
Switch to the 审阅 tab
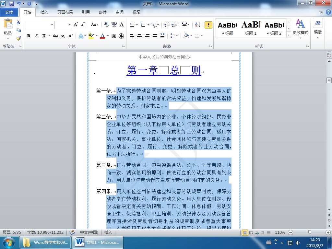(x=120, y=12)
